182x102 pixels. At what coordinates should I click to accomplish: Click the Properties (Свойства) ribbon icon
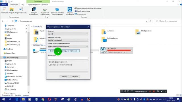click(x=5, y=10)
